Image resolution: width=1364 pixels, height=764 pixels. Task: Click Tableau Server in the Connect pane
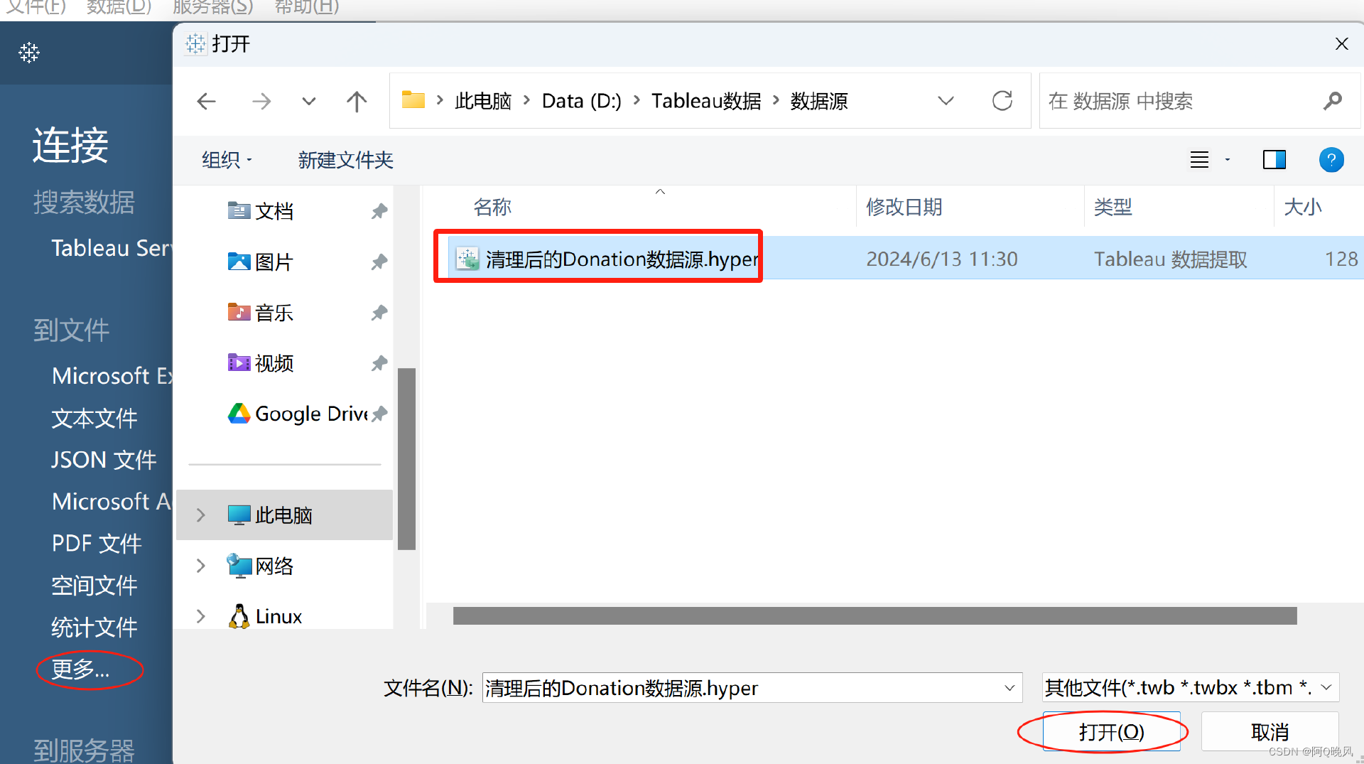click(x=112, y=248)
